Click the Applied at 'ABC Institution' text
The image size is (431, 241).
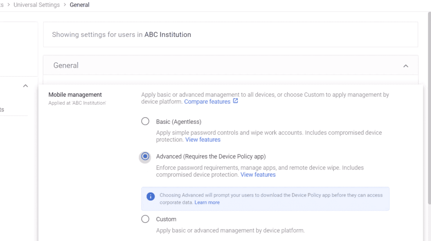[77, 103]
